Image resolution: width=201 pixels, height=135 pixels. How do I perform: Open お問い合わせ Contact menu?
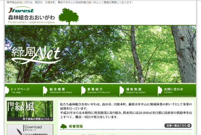click(176, 90)
